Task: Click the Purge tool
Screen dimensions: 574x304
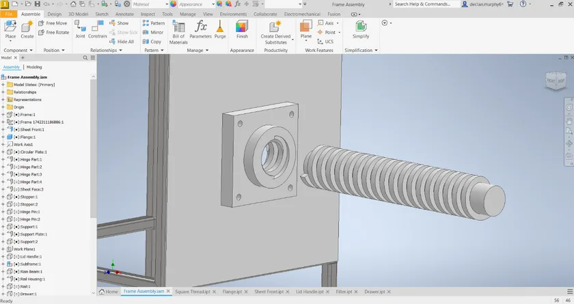Action: 220,29
